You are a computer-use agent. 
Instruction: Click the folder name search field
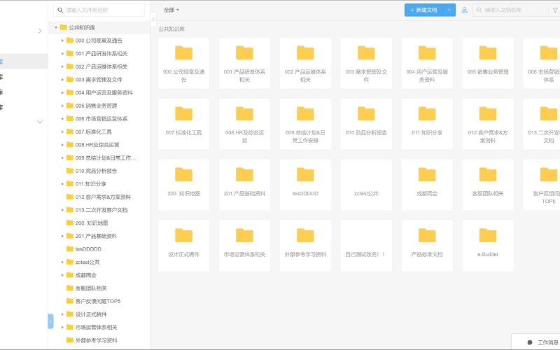(x=99, y=10)
